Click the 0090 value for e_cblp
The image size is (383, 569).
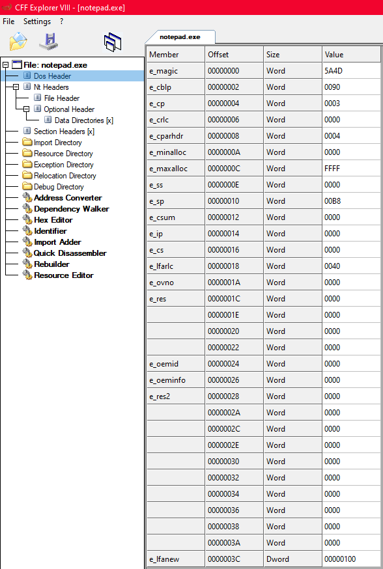pos(351,87)
